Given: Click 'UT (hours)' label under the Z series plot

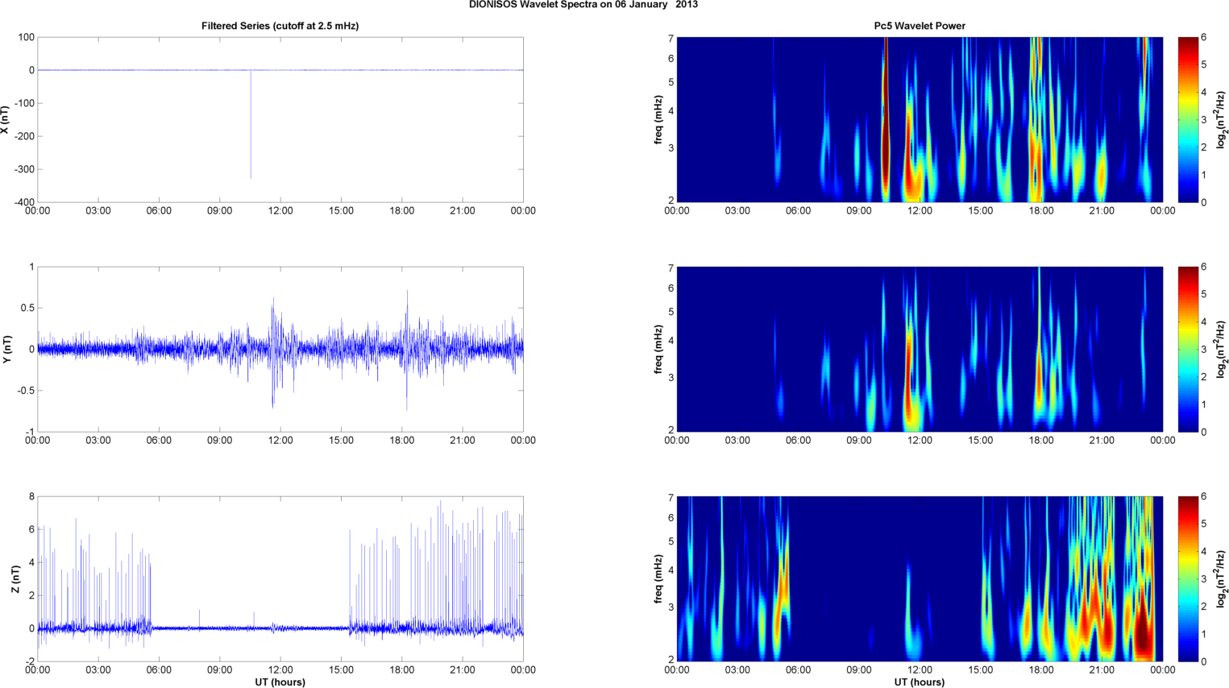Looking at the screenshot, I should pyautogui.click(x=280, y=682).
